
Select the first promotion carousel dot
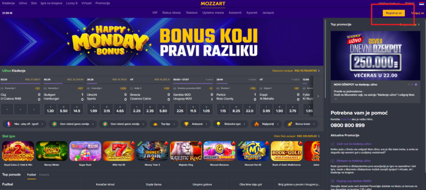point(409,85)
